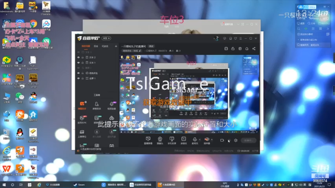
Task: Open stream settings gear icon
Action: click(x=236, y=140)
